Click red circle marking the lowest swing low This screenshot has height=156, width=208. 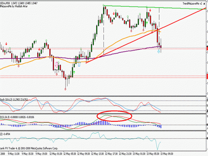(x=65, y=89)
